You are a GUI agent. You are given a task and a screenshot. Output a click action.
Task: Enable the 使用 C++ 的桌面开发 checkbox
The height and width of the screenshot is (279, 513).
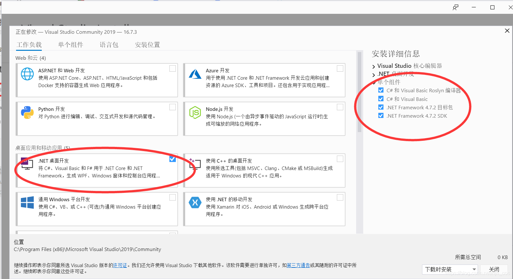(340, 159)
